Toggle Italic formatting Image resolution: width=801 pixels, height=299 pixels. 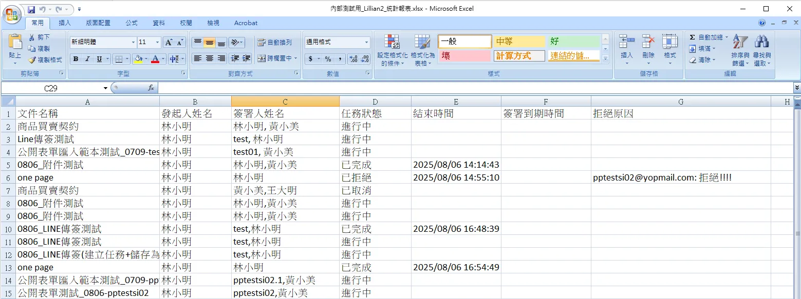pyautogui.click(x=87, y=59)
